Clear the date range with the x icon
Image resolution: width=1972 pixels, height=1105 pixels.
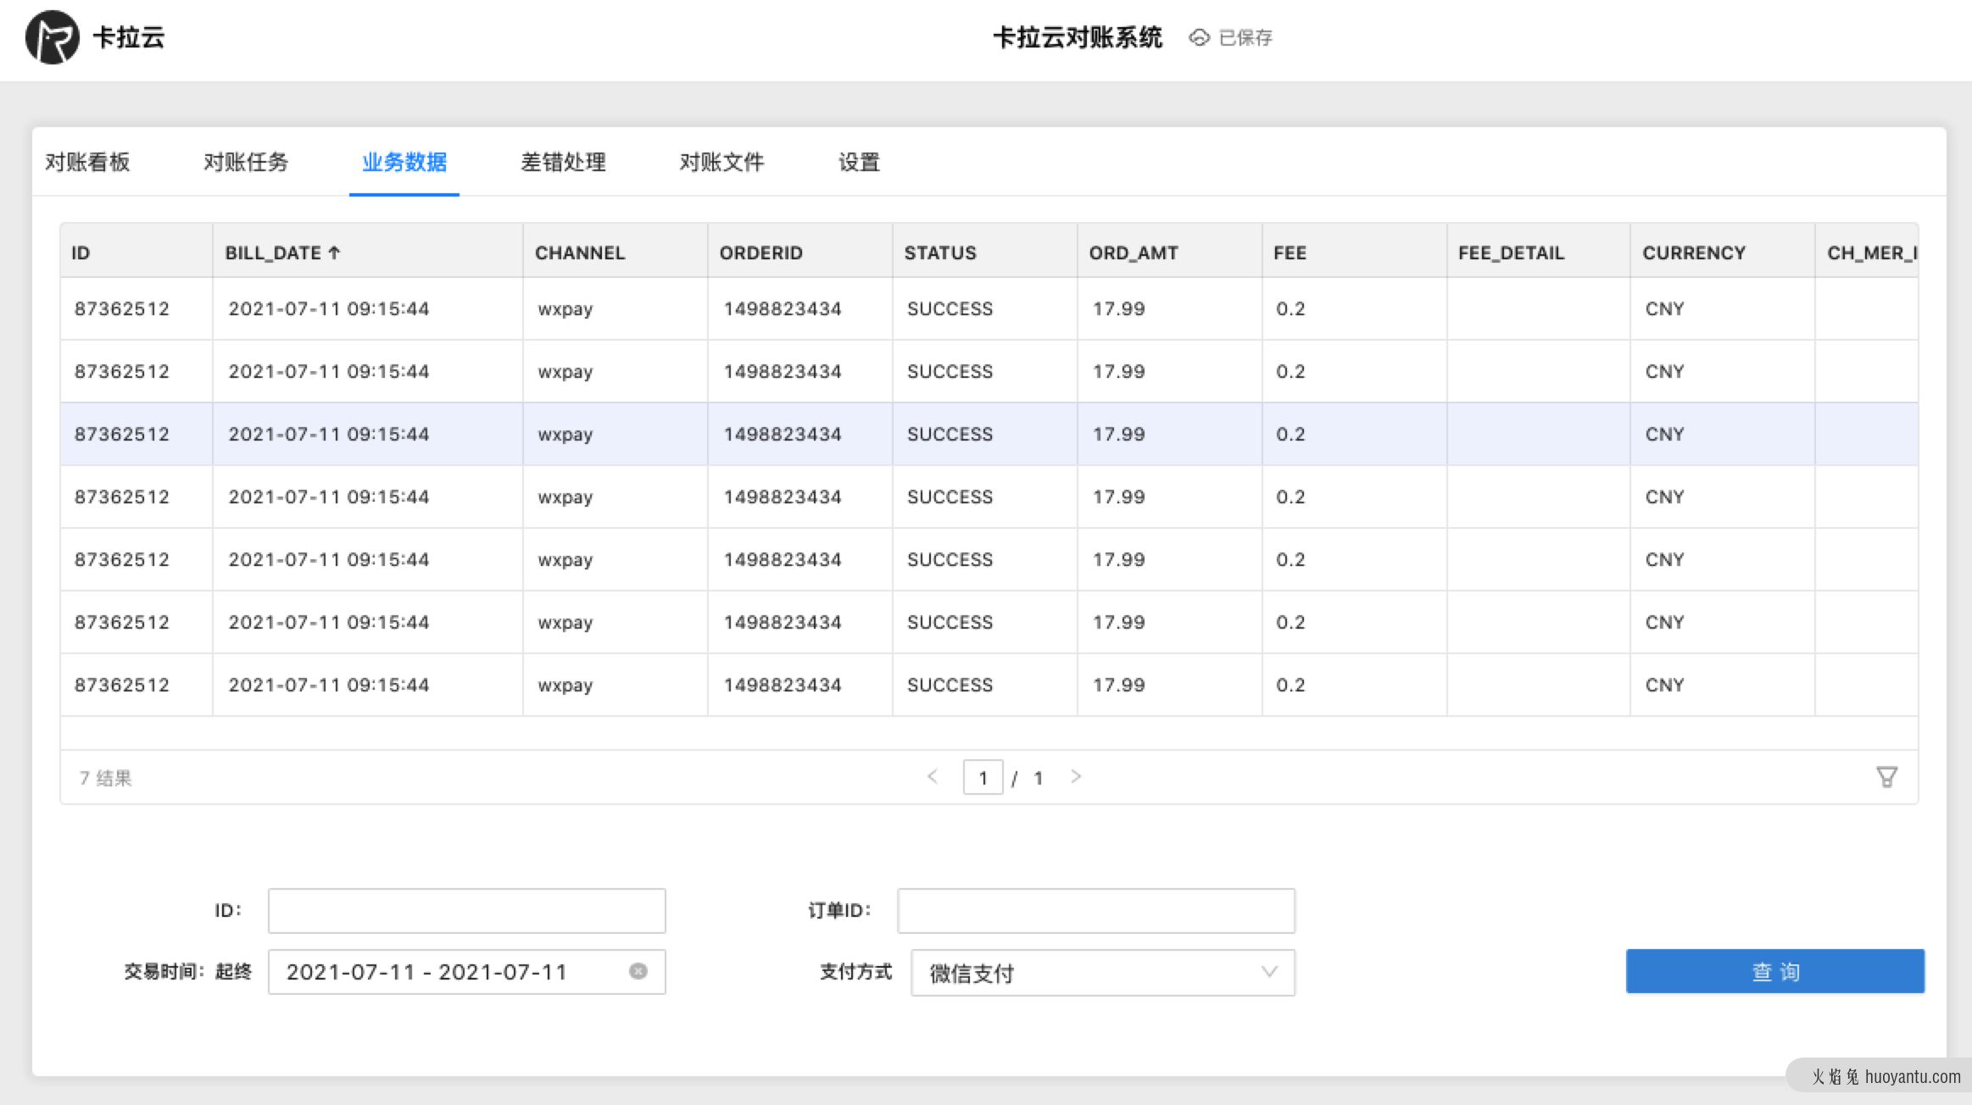[638, 971]
